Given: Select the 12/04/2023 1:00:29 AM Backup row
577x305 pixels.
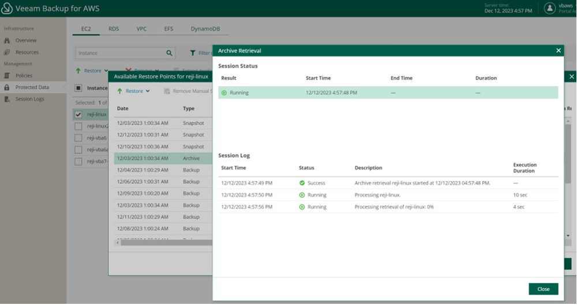Looking at the screenshot, I should [x=163, y=170].
